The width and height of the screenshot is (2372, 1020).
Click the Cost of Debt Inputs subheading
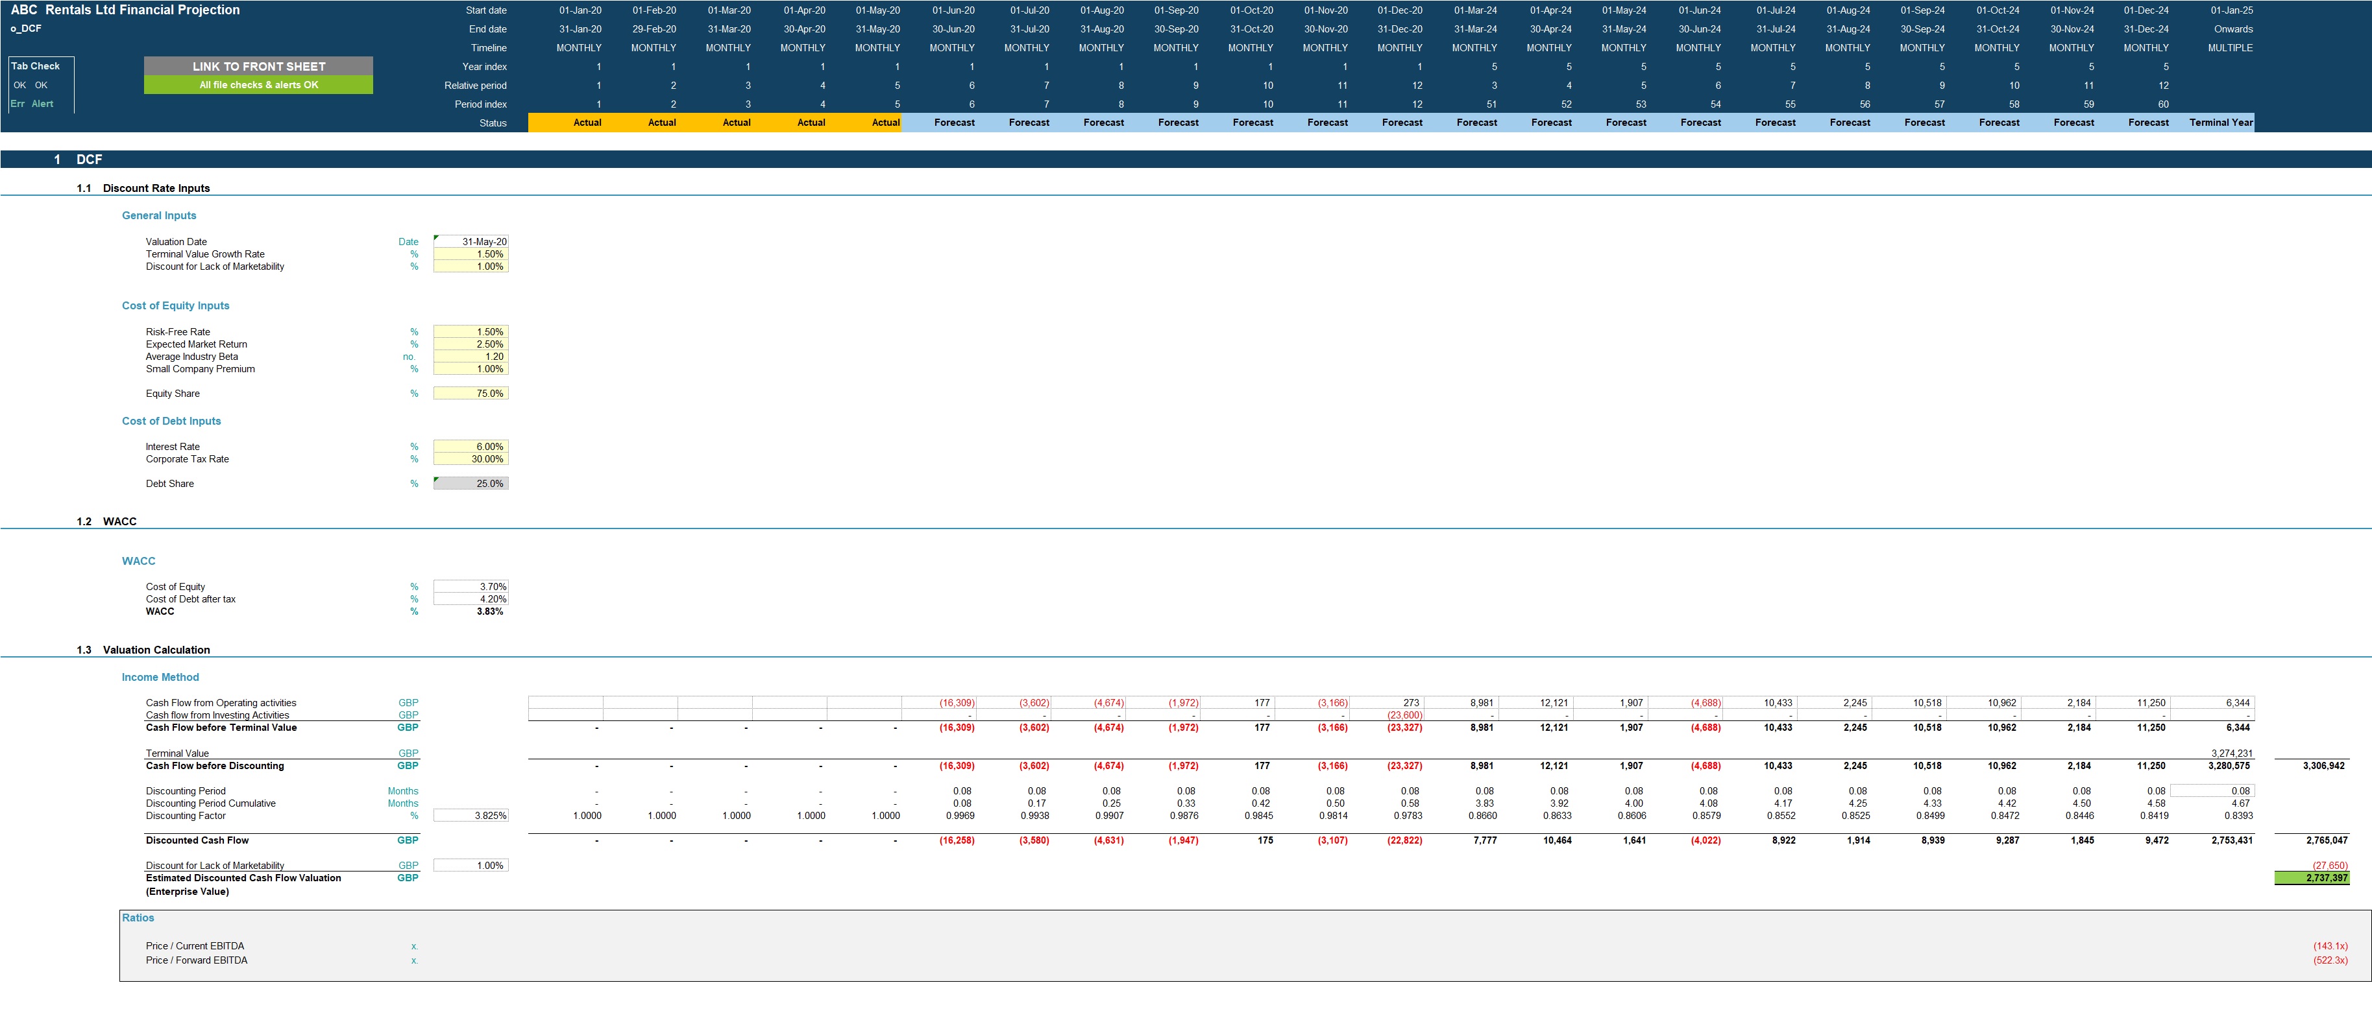(x=171, y=421)
